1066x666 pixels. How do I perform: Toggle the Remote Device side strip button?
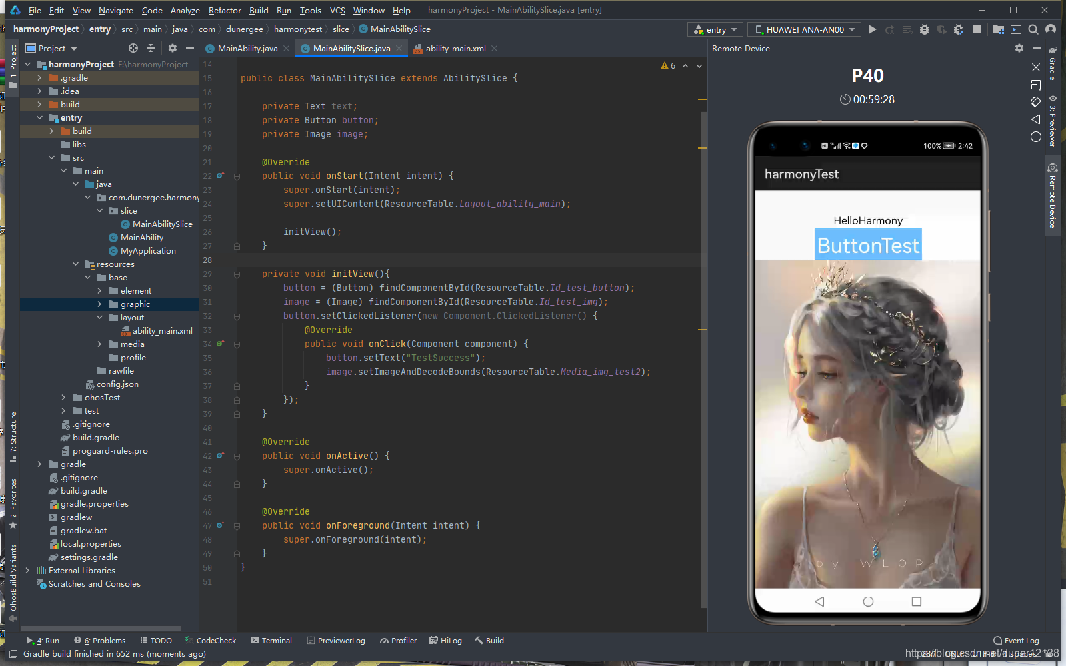click(x=1053, y=196)
